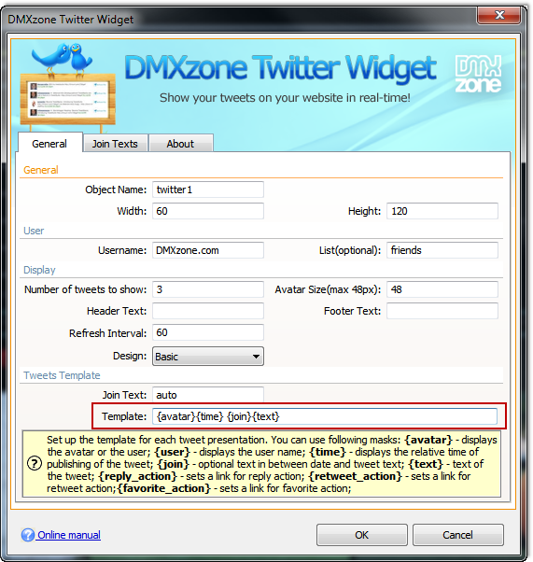Click the Refresh Interval field
The image size is (533, 562).
[x=208, y=332]
